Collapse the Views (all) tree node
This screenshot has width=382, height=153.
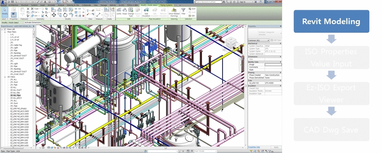pyautogui.click(x=2, y=29)
